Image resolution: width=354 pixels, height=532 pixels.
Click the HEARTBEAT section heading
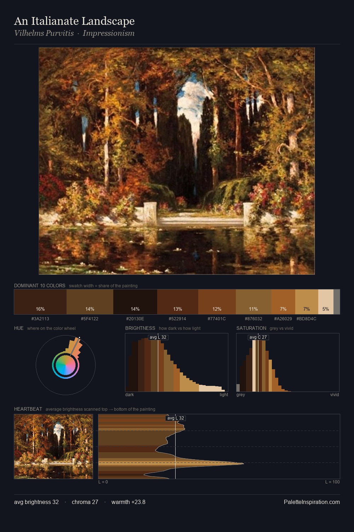28,409
